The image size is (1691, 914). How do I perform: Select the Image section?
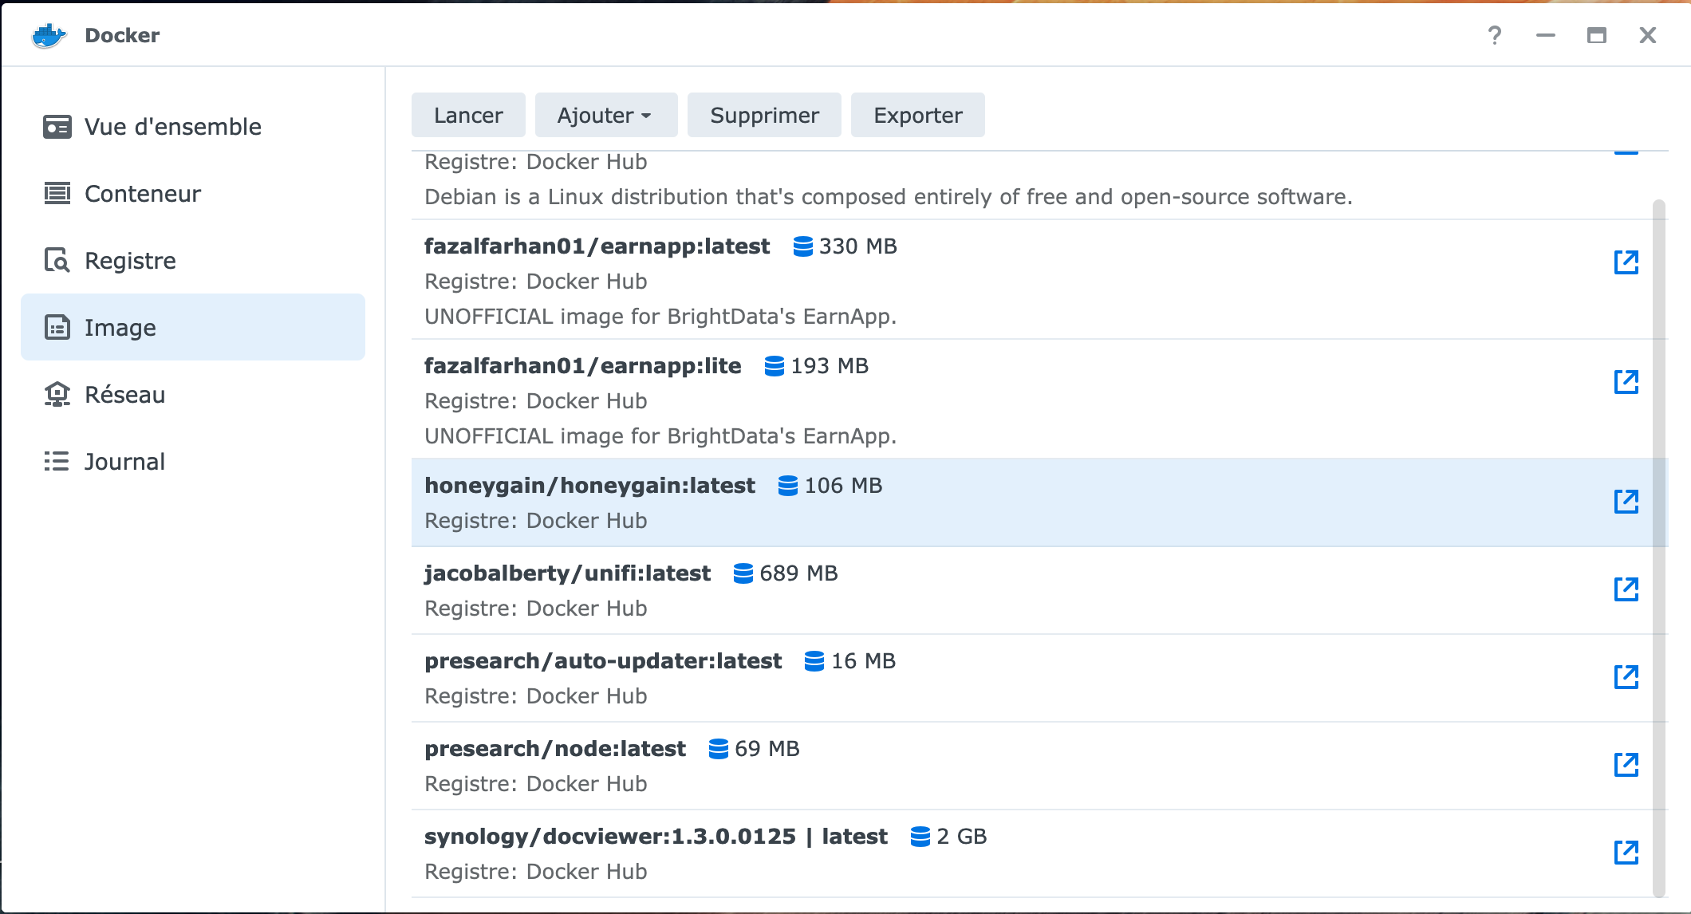click(193, 327)
